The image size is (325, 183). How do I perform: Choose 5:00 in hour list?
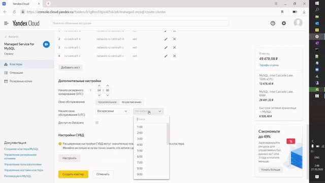pyautogui.click(x=150, y=150)
